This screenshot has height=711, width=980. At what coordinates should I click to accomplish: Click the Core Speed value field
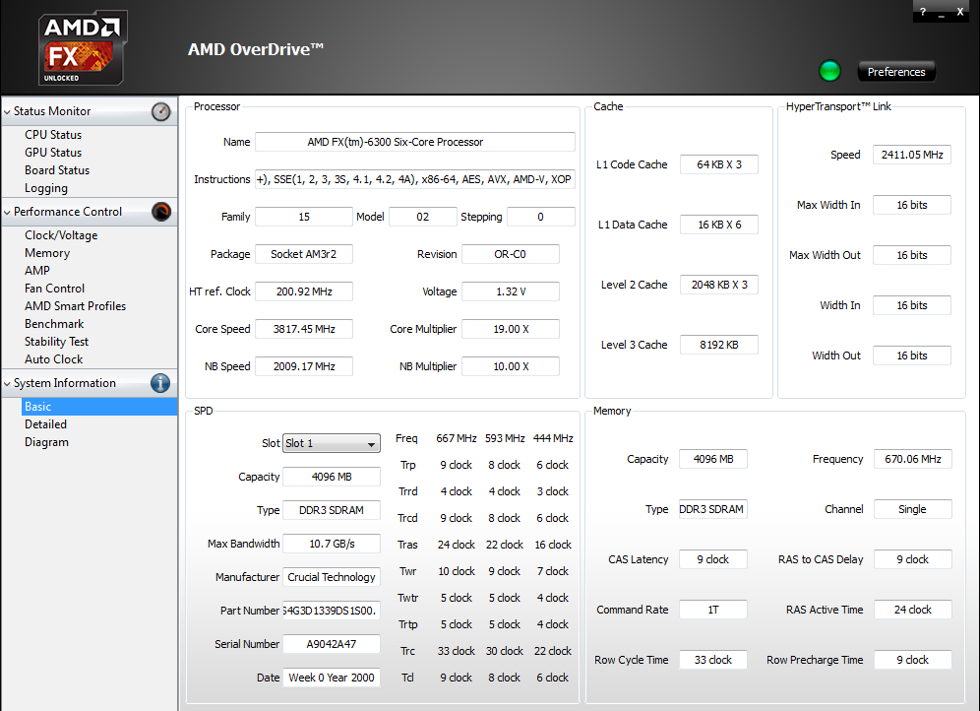(304, 330)
